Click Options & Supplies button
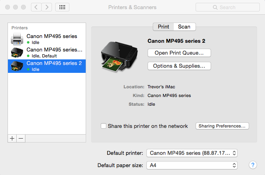Screen dimensions: 265x175 point(179,66)
